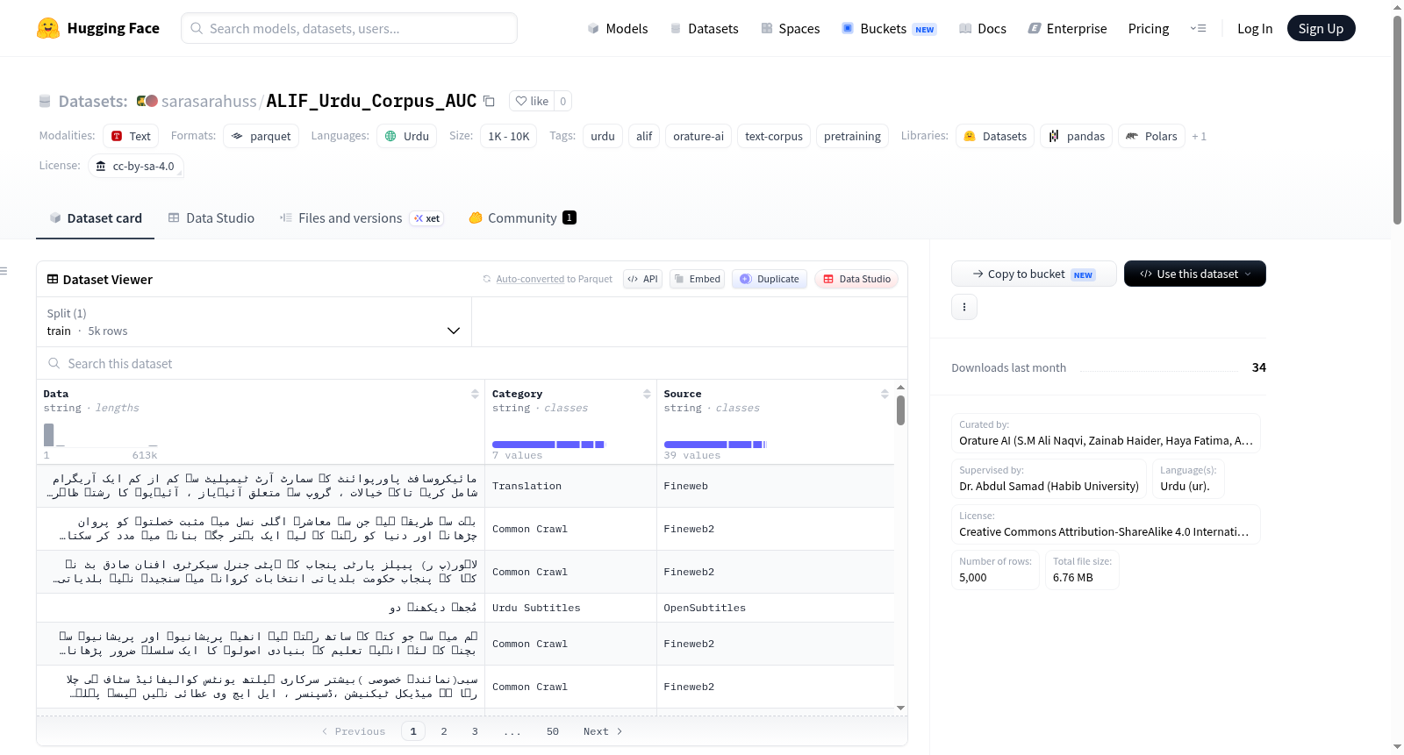Screen dimensions: 1404x755
Task: Focus the Search models, datasets, users field
Action: [349, 28]
